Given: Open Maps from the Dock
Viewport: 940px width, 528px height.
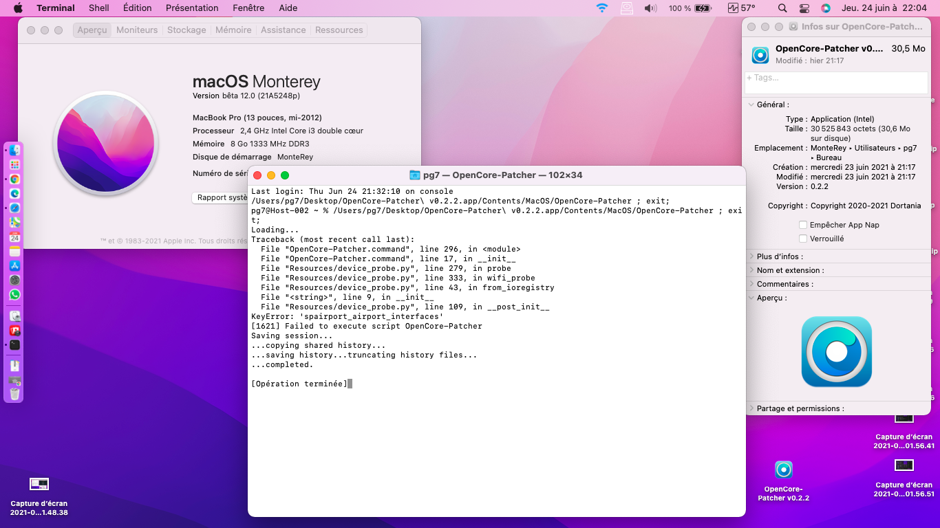Looking at the screenshot, I should point(14,222).
